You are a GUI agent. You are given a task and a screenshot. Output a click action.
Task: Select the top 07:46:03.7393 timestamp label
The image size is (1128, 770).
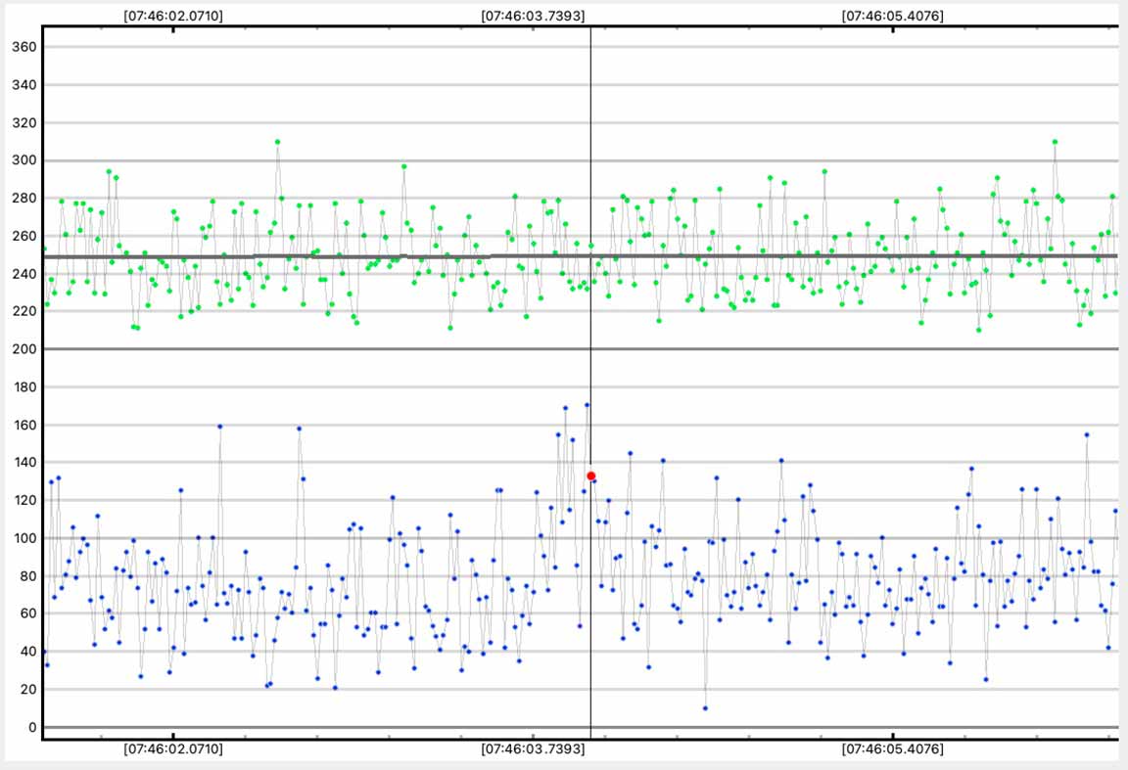(533, 17)
